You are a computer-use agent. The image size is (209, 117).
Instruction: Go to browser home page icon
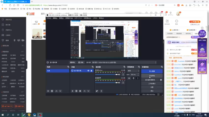(14, 5)
